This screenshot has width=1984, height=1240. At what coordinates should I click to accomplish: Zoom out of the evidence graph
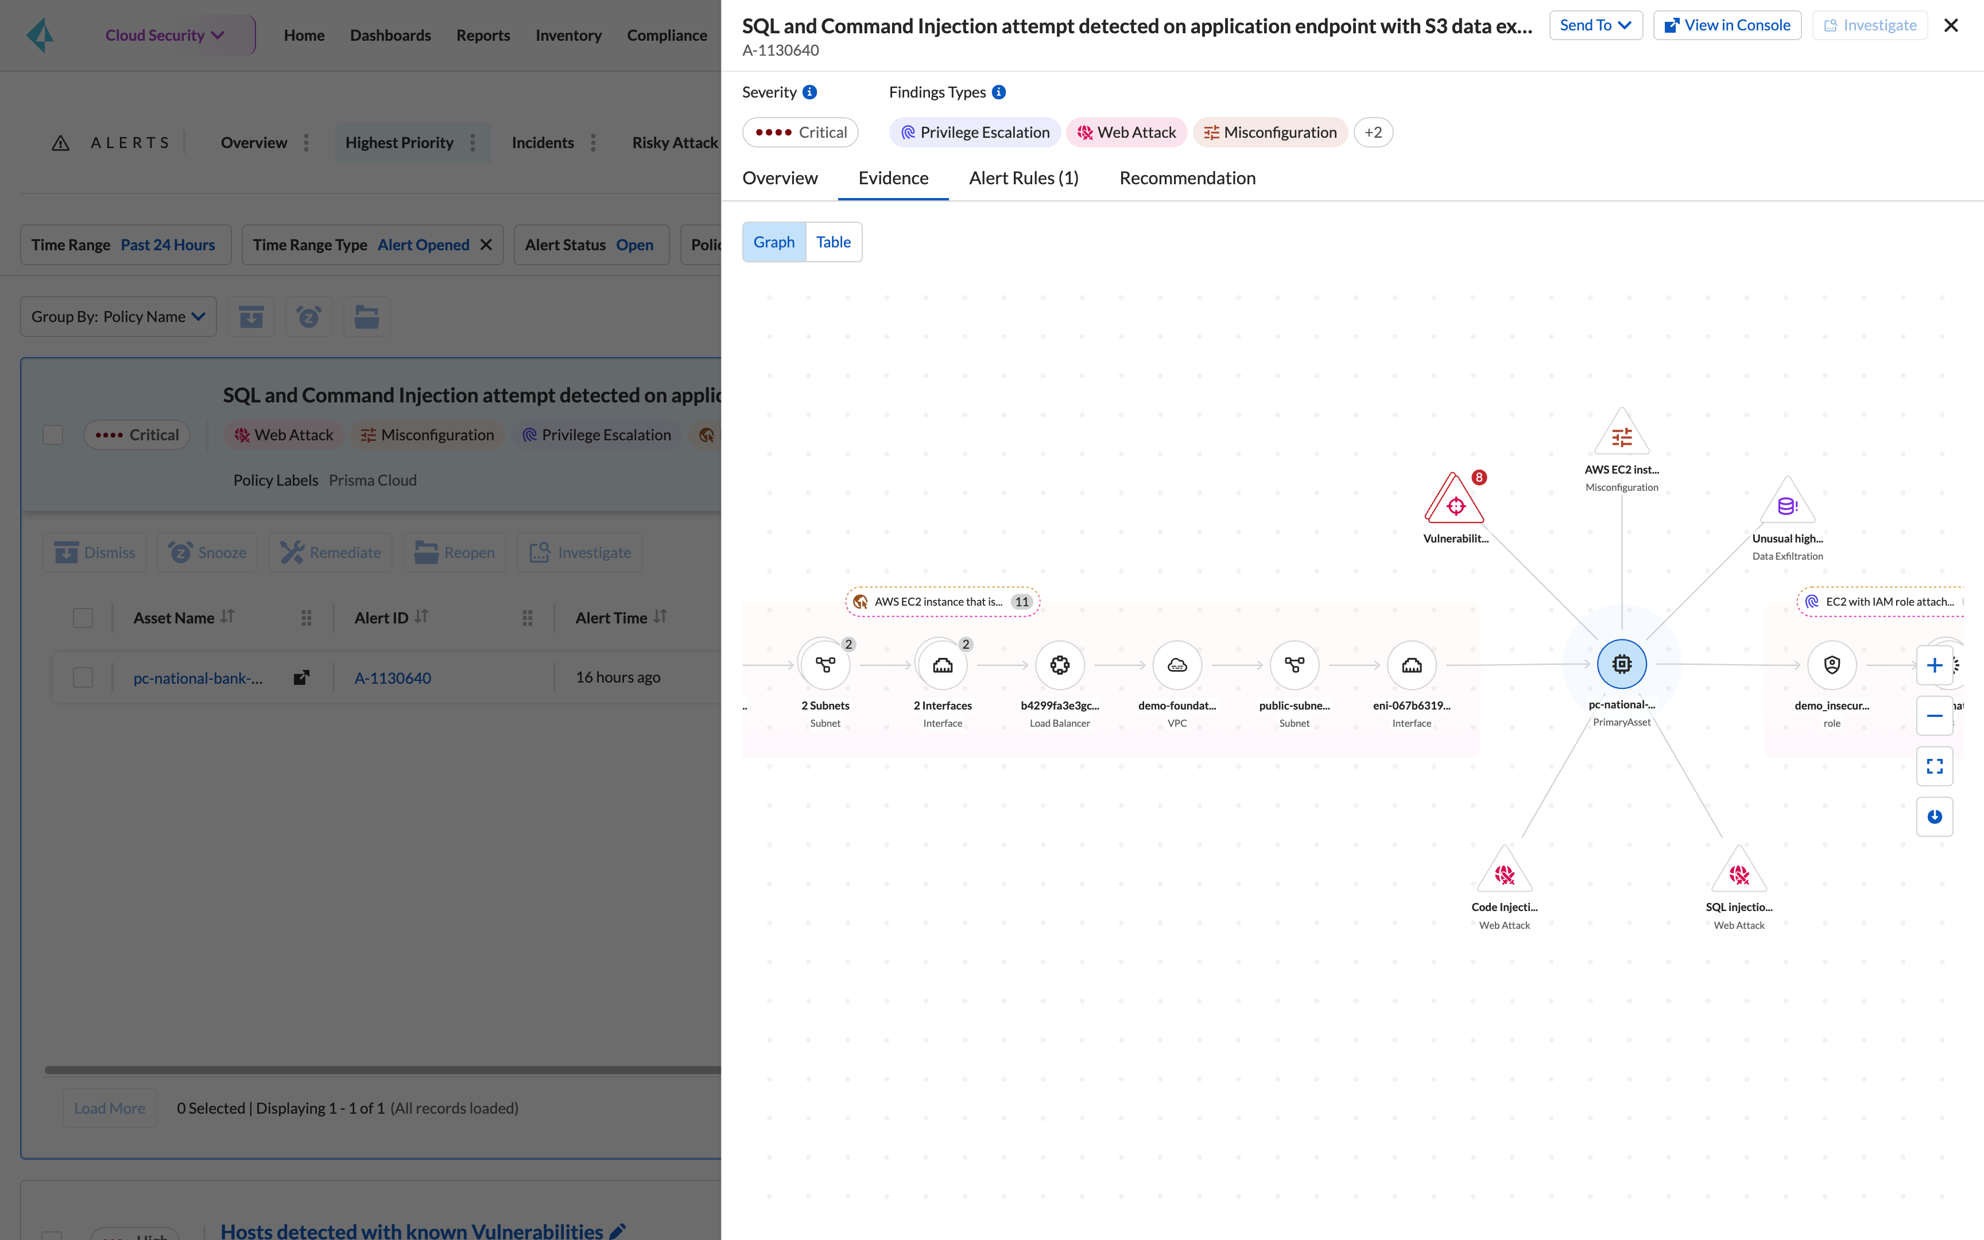click(x=1936, y=715)
